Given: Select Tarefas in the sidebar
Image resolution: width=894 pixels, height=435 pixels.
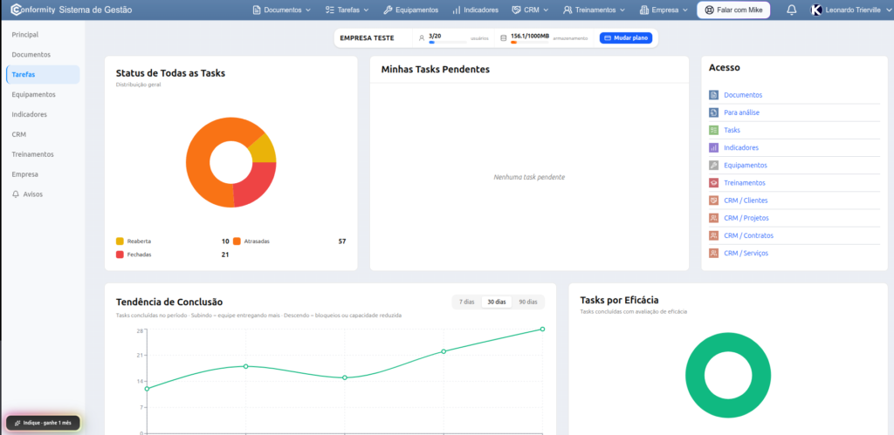Looking at the screenshot, I should click(x=43, y=75).
